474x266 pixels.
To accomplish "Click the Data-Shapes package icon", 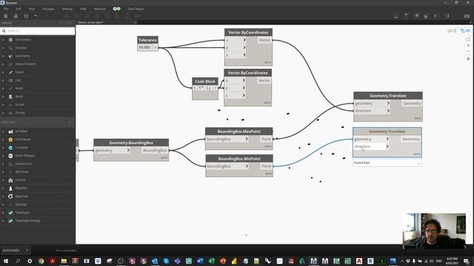I will [x=10, y=156].
